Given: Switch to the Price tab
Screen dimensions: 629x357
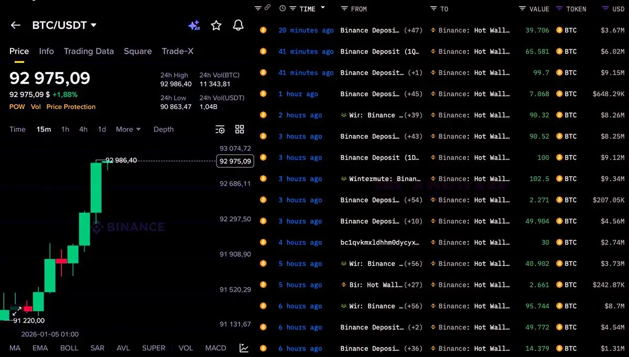Looking at the screenshot, I should [19, 51].
